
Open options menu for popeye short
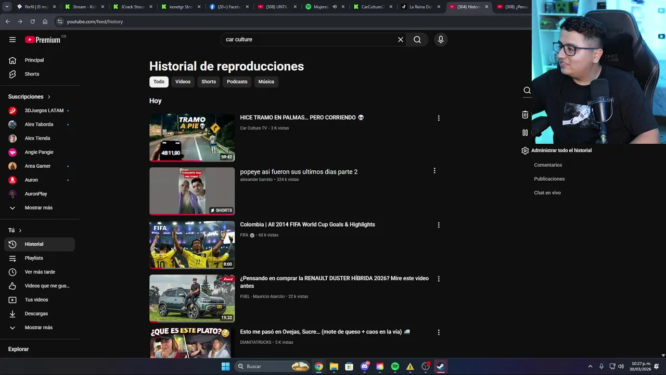434,170
